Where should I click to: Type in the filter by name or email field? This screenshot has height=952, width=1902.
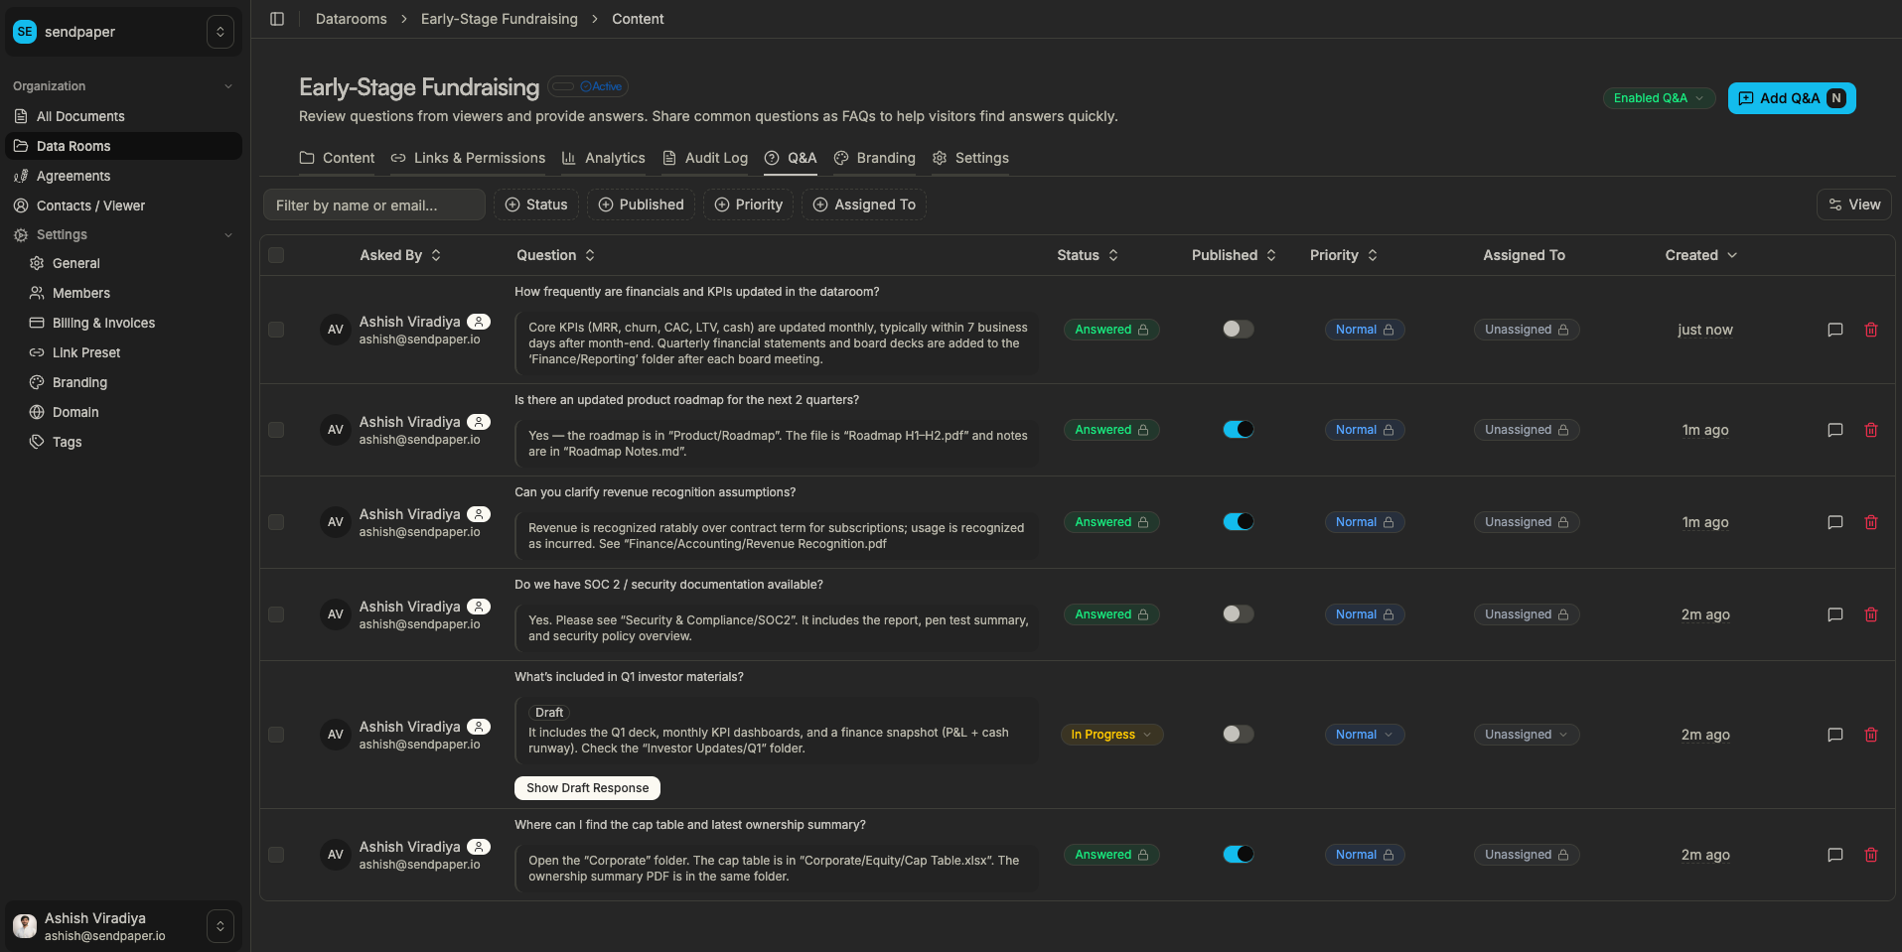(374, 204)
